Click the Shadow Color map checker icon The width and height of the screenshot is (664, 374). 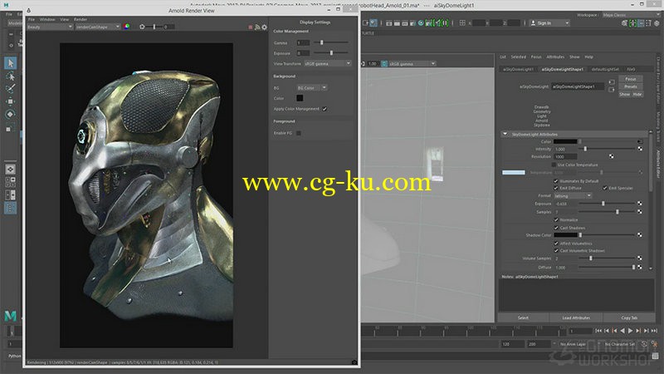click(640, 235)
